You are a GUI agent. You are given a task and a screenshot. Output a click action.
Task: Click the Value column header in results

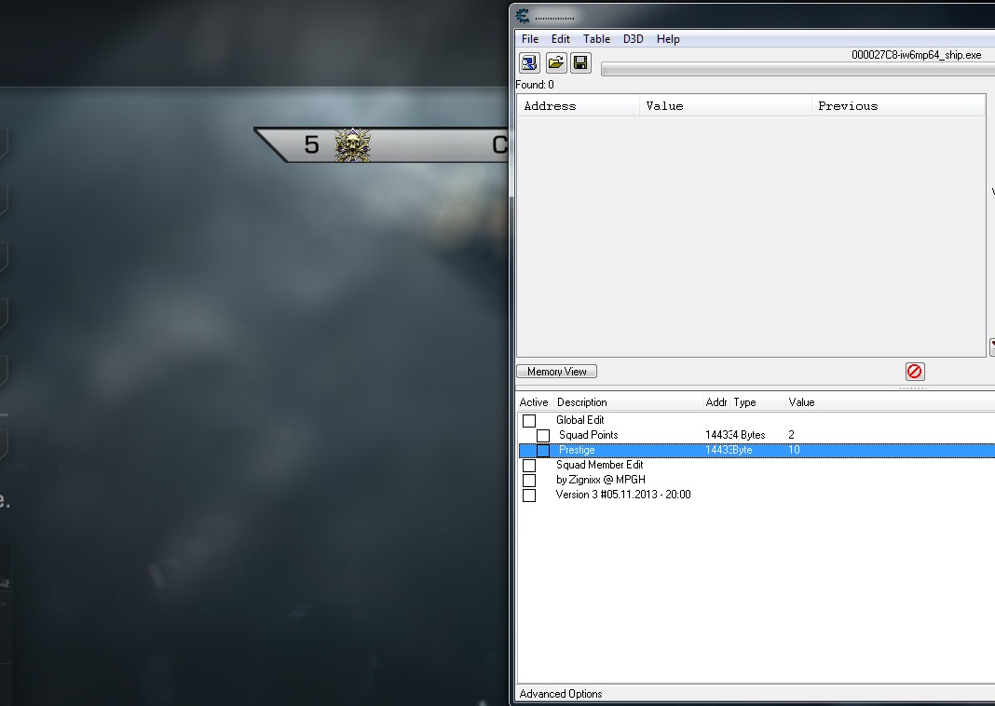[x=726, y=106]
